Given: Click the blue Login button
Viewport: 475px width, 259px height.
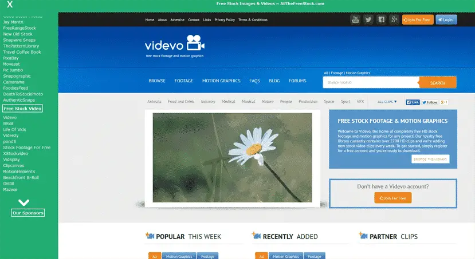Looking at the screenshot, I should pos(446,19).
